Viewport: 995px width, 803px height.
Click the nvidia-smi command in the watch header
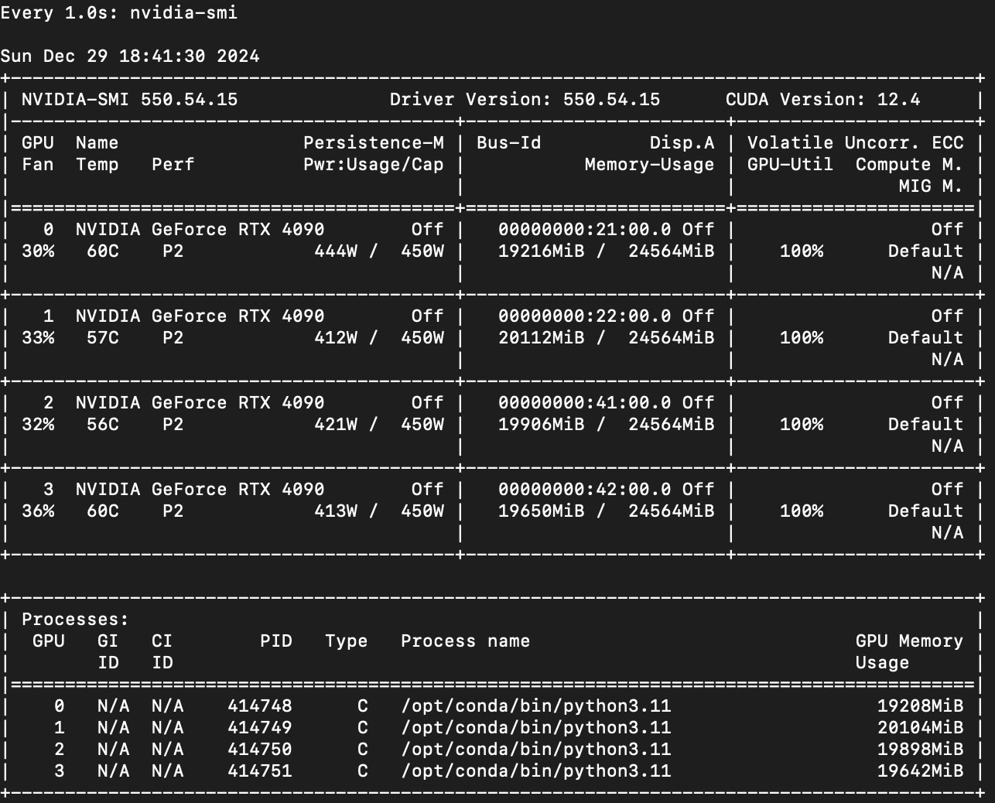coord(183,12)
